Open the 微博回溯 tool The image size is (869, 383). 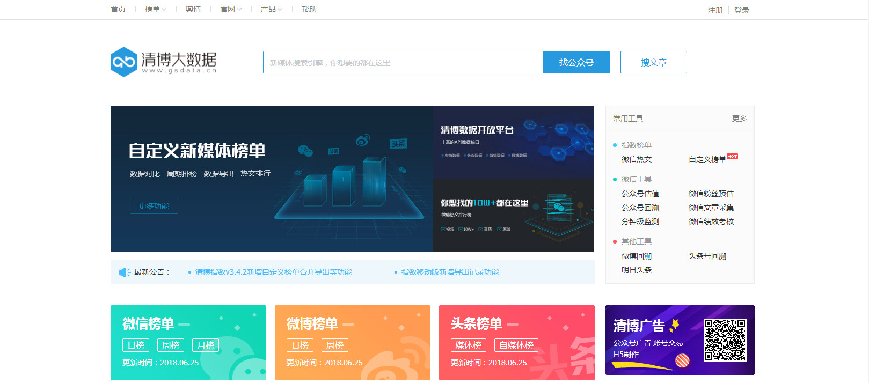click(x=637, y=256)
